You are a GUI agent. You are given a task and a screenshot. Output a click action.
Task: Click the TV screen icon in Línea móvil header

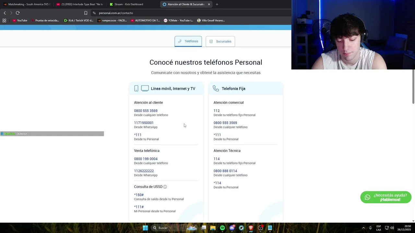(145, 88)
